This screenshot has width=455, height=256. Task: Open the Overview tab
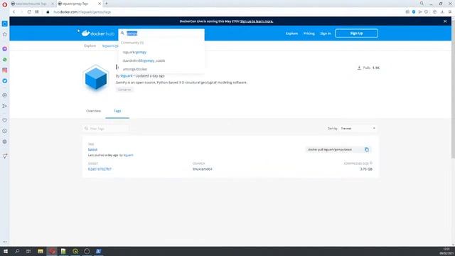point(93,111)
